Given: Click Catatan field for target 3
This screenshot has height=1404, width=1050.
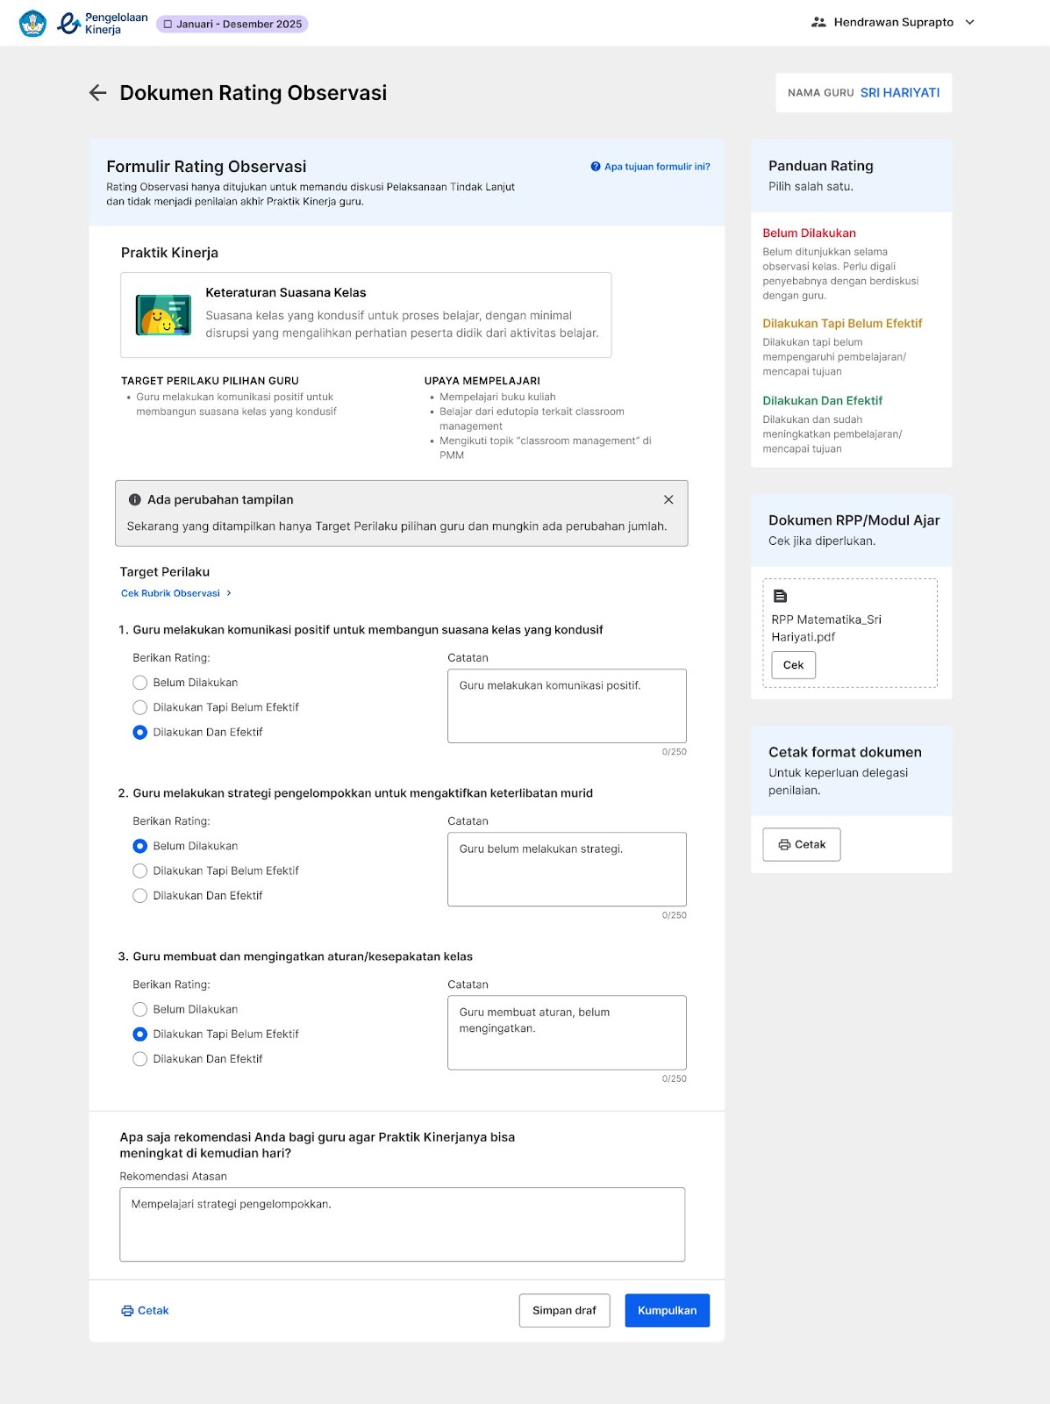Looking at the screenshot, I should pyautogui.click(x=567, y=1032).
